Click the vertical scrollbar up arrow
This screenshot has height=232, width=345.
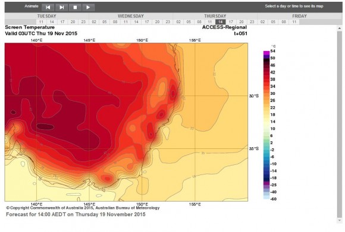[x=340, y=28]
